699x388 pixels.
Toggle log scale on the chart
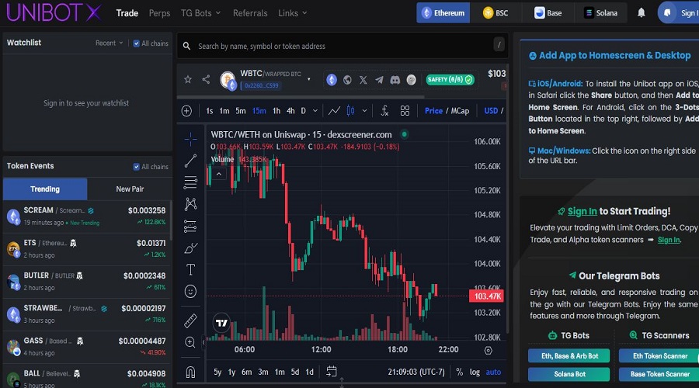(x=475, y=372)
